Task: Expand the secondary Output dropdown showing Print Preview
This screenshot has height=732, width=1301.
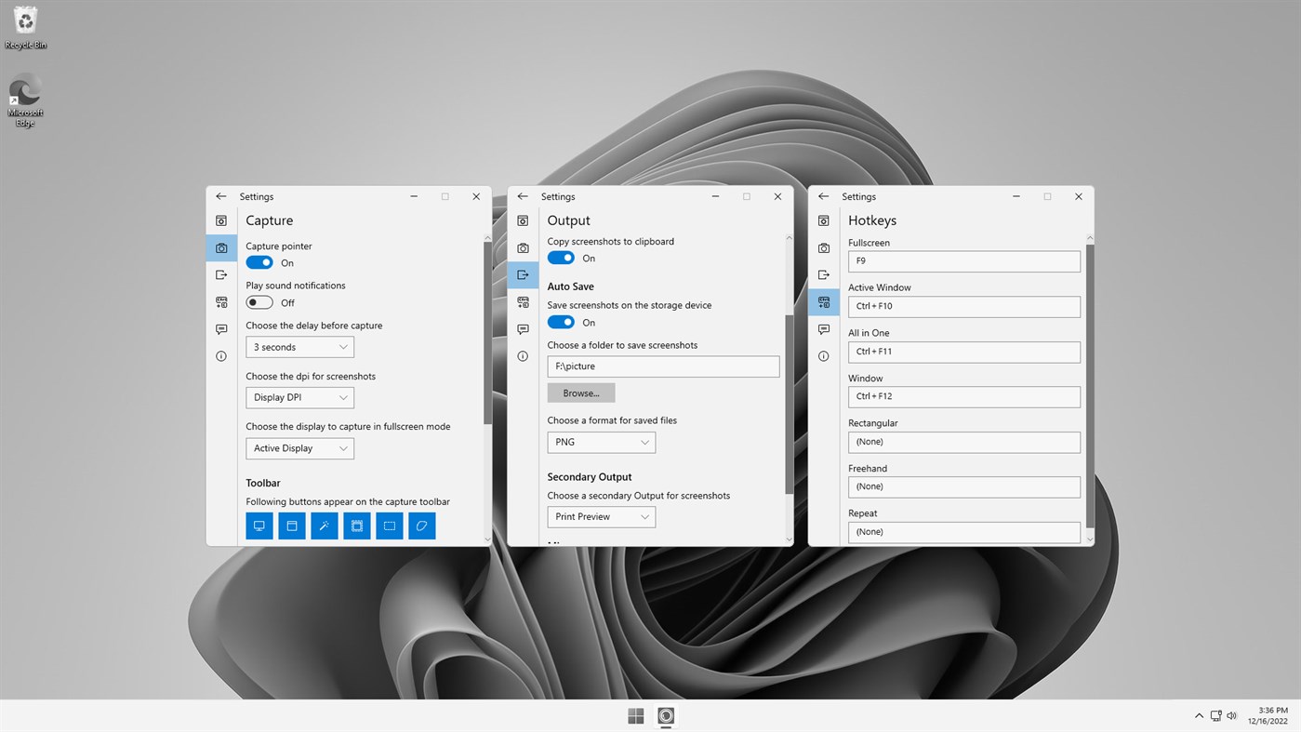Action: (601, 516)
